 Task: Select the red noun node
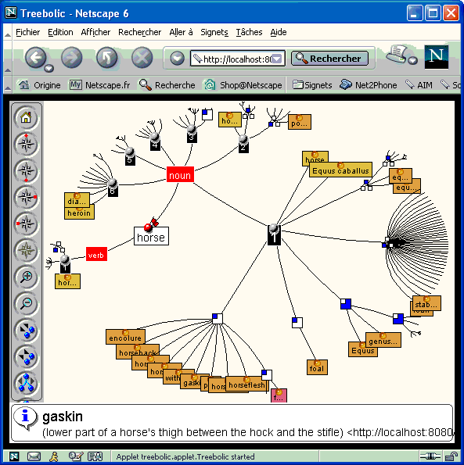click(x=180, y=175)
